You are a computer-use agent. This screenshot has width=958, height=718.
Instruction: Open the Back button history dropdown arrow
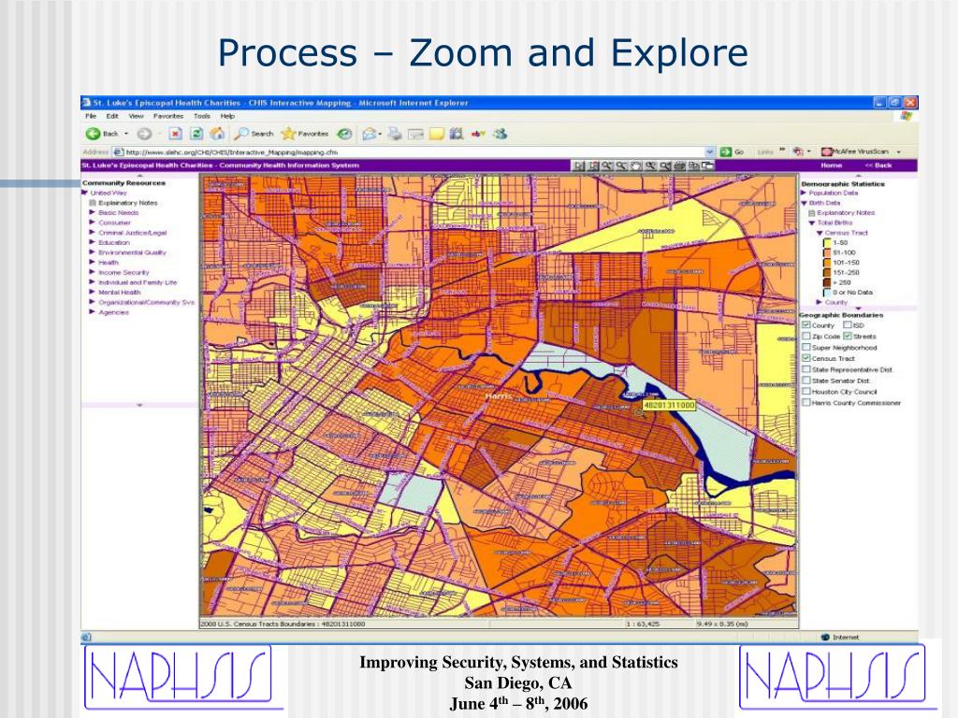click(126, 134)
